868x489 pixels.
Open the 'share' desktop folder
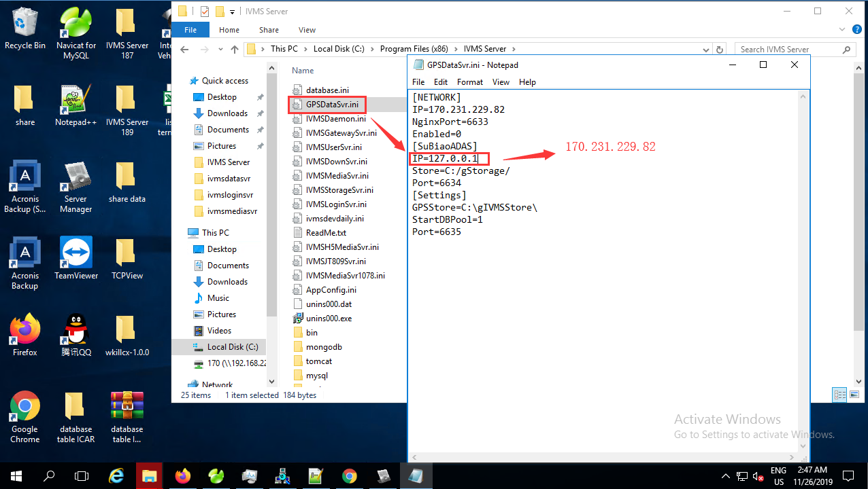tap(25, 105)
